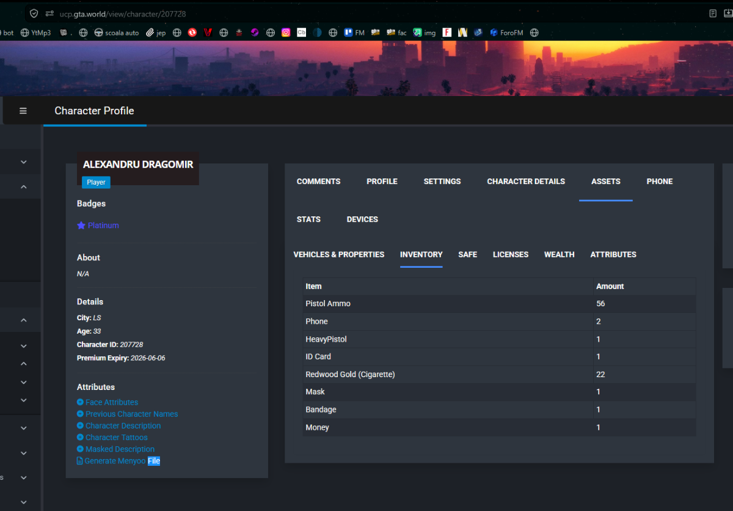Open the Instagram bookmark icon
Image resolution: width=733 pixels, height=511 pixels.
(x=286, y=32)
